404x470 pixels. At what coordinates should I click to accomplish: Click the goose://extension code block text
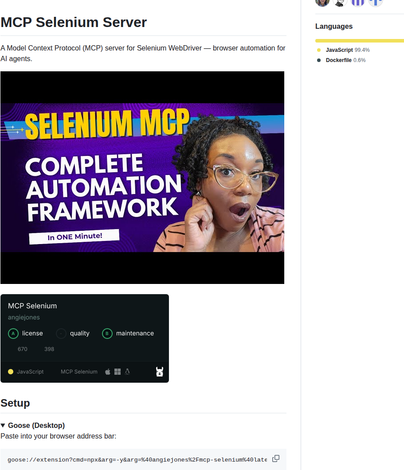coord(137,459)
